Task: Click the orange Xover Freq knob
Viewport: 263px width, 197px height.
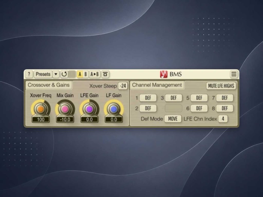Action: pyautogui.click(x=41, y=109)
